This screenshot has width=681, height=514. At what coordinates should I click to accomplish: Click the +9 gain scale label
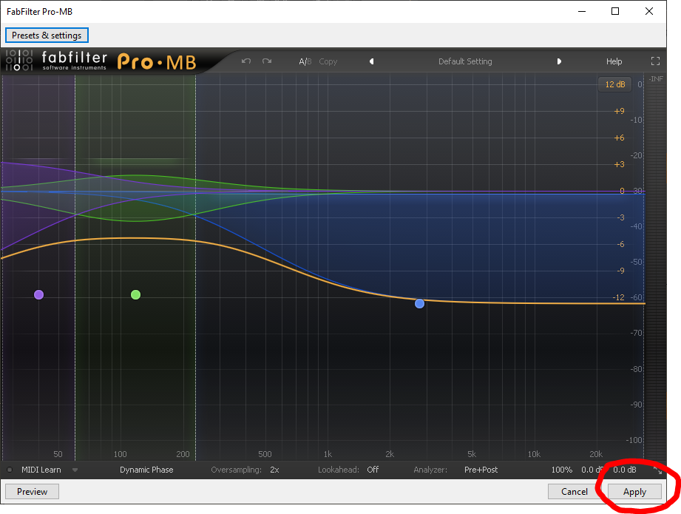pos(620,111)
